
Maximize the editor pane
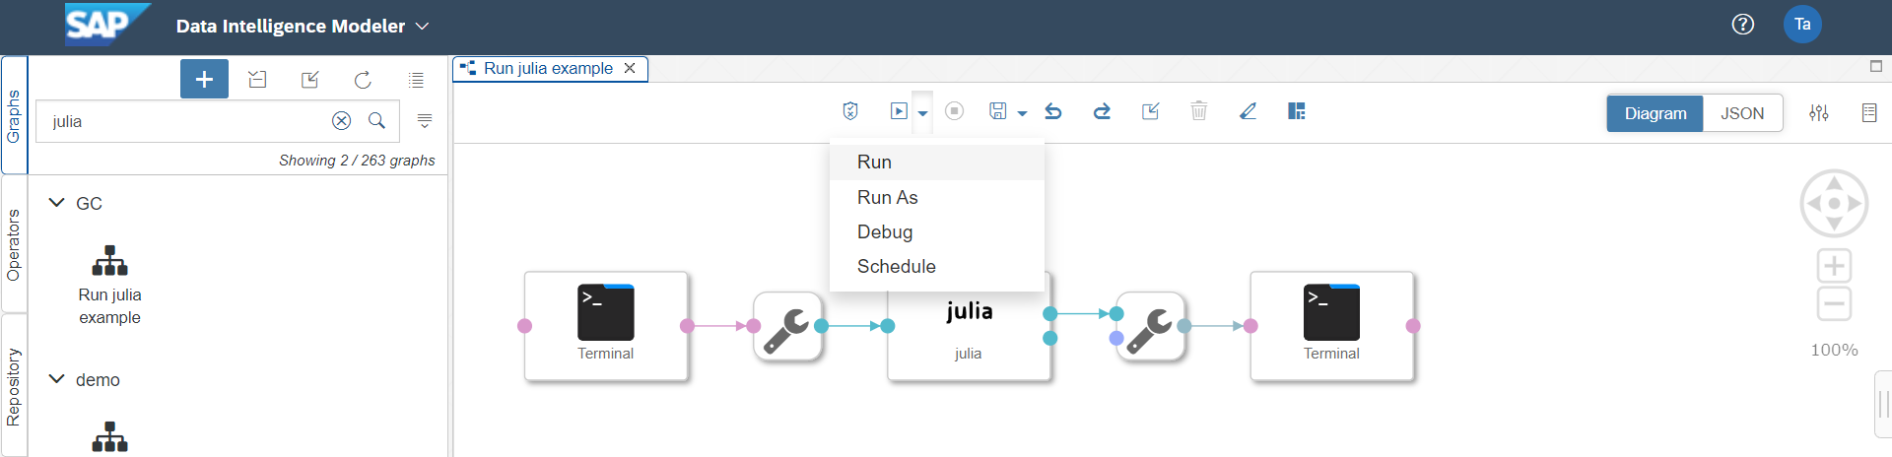click(x=1876, y=66)
